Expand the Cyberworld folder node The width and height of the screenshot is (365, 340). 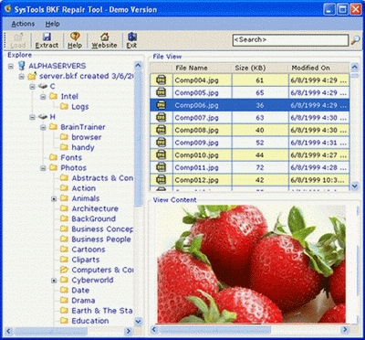coord(54,281)
